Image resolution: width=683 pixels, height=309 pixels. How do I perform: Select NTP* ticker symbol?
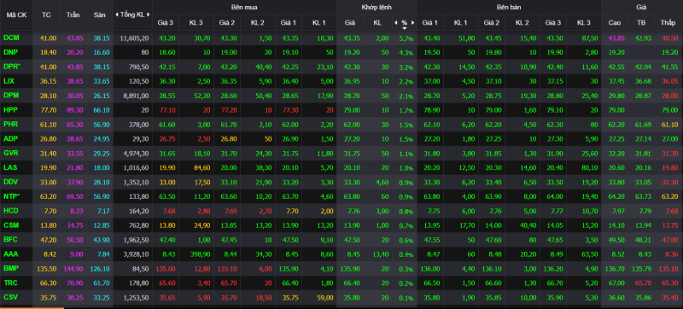[x=12, y=195]
